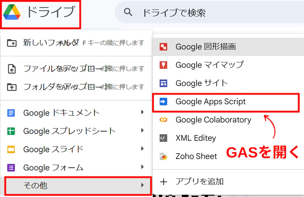Click the purple Google Forms icon
The width and height of the screenshot is (304, 197).
click(x=11, y=168)
